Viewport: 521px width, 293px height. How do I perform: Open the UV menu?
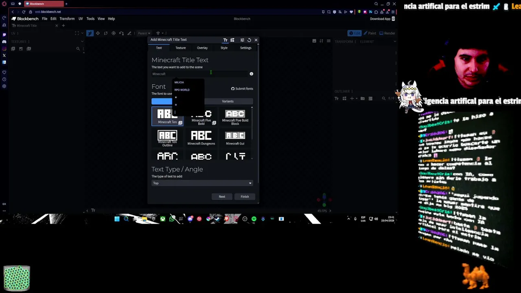pos(81,19)
